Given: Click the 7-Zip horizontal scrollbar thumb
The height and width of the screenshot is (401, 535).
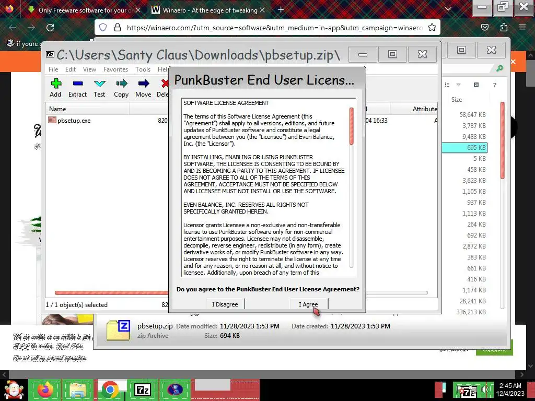Looking at the screenshot, I should 111,292.
